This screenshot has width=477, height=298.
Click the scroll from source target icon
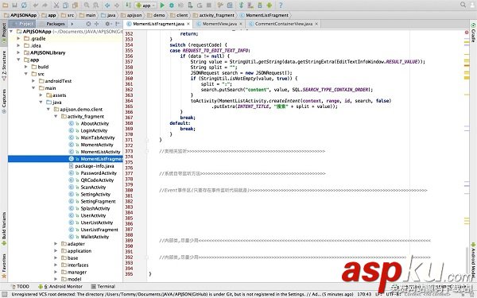pyautogui.click(x=88, y=24)
